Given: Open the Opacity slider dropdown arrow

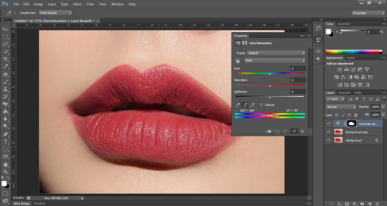Looking at the screenshot, I should click(x=383, y=107).
